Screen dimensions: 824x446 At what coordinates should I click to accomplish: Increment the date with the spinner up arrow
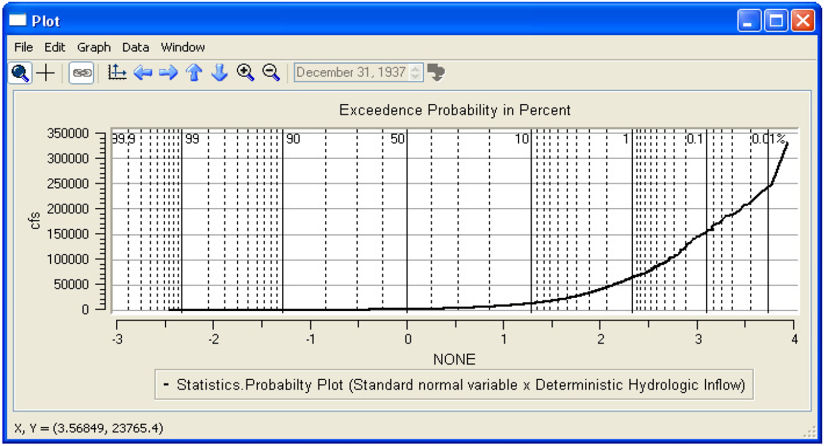click(x=416, y=69)
